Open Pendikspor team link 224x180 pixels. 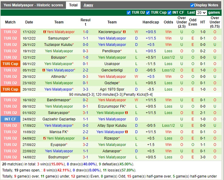pos(111,51)
